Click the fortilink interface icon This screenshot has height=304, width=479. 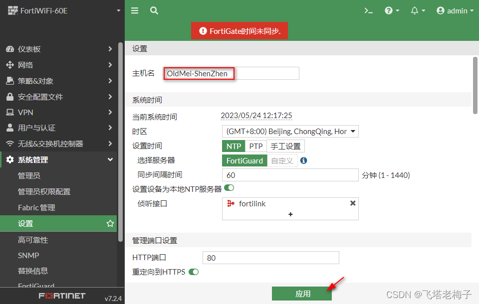(x=231, y=203)
